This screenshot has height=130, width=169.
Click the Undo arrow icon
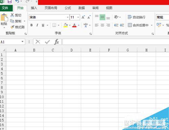click(x=17, y=1)
